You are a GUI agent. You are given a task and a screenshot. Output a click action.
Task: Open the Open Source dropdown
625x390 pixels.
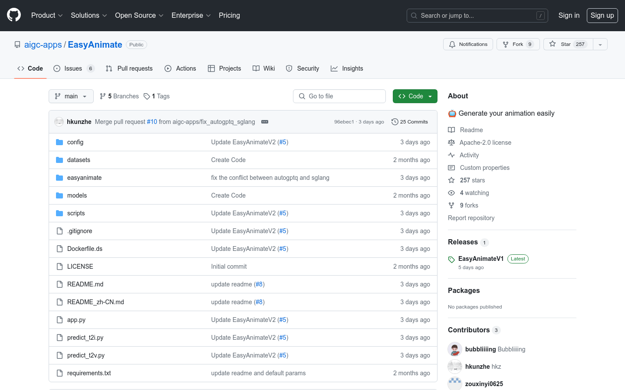139,15
